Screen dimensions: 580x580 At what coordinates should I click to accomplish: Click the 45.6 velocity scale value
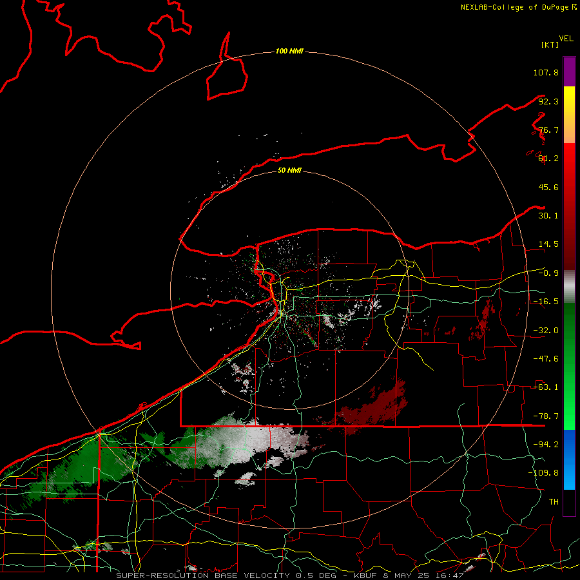pos(548,187)
